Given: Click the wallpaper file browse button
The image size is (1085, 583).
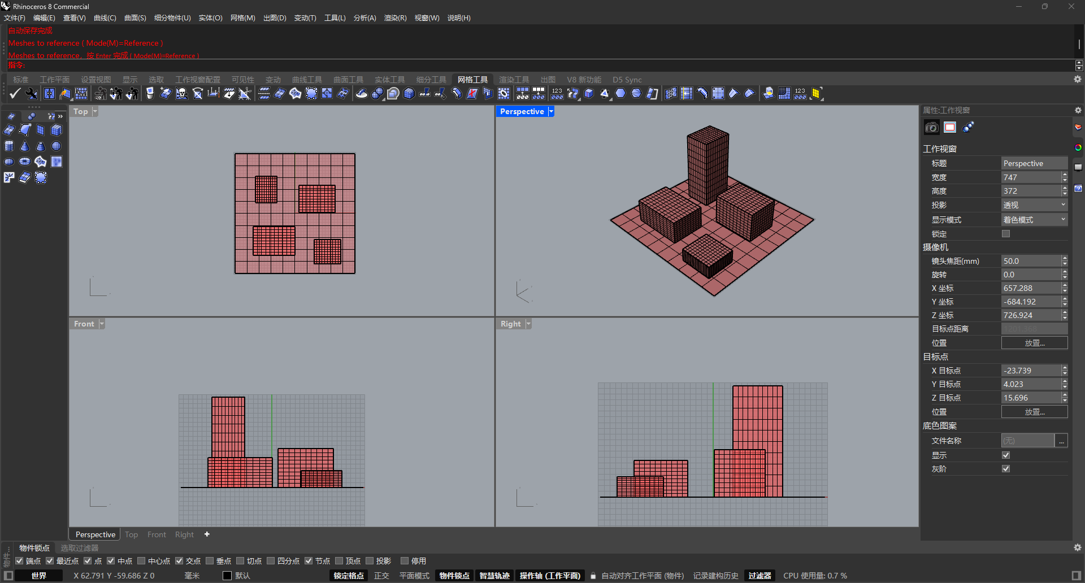Looking at the screenshot, I should point(1062,441).
